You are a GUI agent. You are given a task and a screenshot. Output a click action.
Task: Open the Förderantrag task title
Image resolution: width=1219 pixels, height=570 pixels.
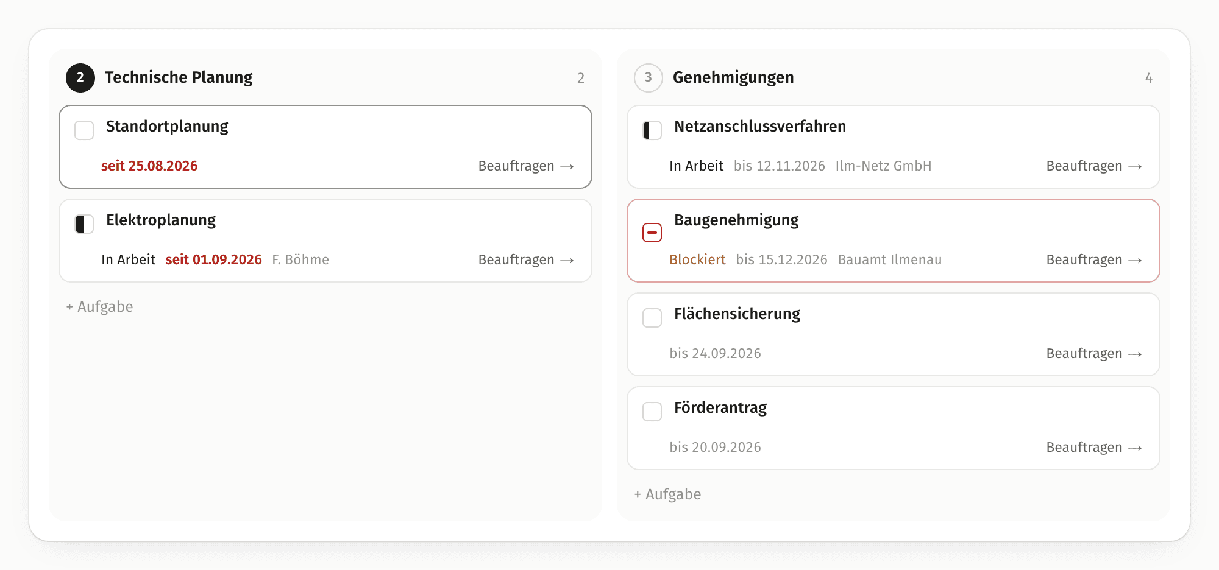(720, 408)
